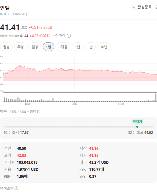Click the 52주 최저 17.67 value

[24, 133]
